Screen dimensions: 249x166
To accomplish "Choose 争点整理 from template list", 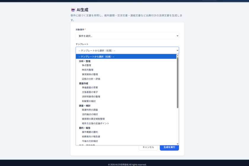I will (x=87, y=65).
